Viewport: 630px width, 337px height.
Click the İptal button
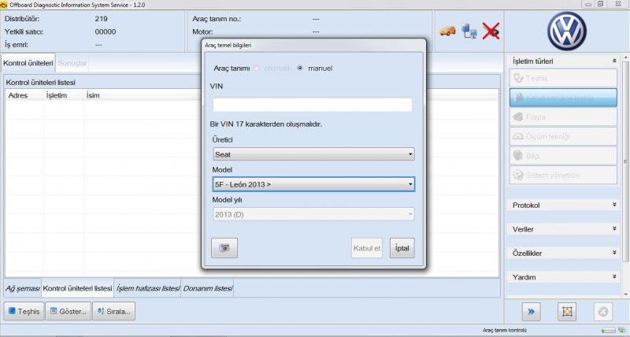[402, 248]
